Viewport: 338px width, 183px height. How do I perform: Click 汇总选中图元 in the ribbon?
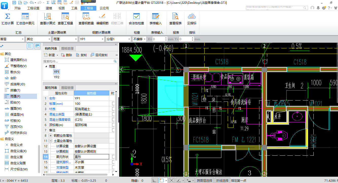pyautogui.click(x=25, y=19)
